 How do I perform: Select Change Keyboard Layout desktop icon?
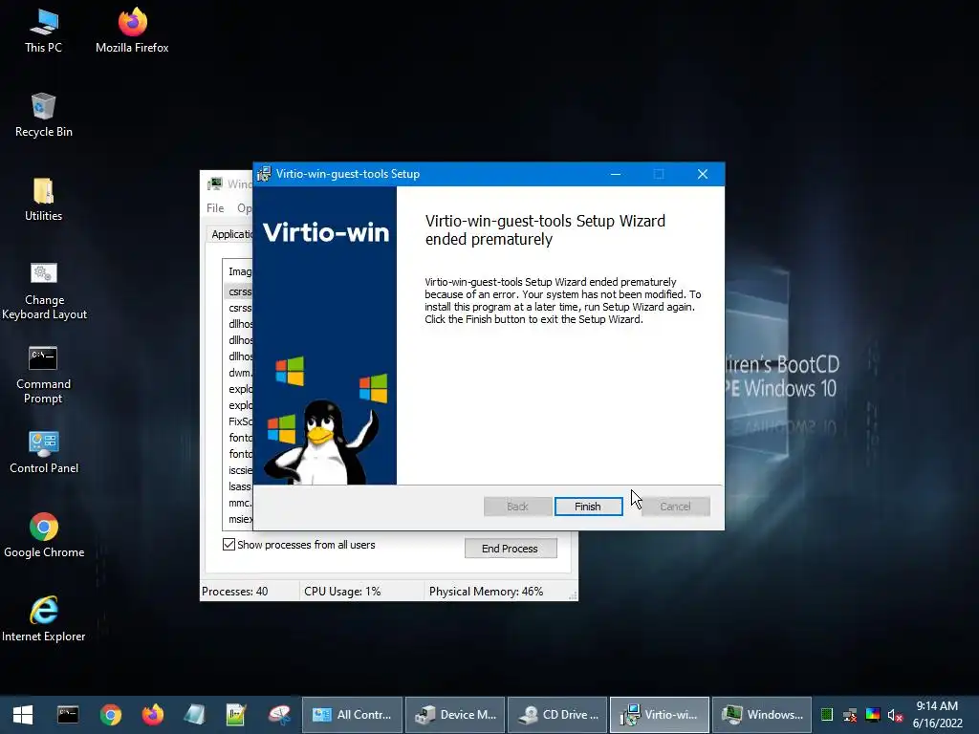pyautogui.click(x=44, y=291)
